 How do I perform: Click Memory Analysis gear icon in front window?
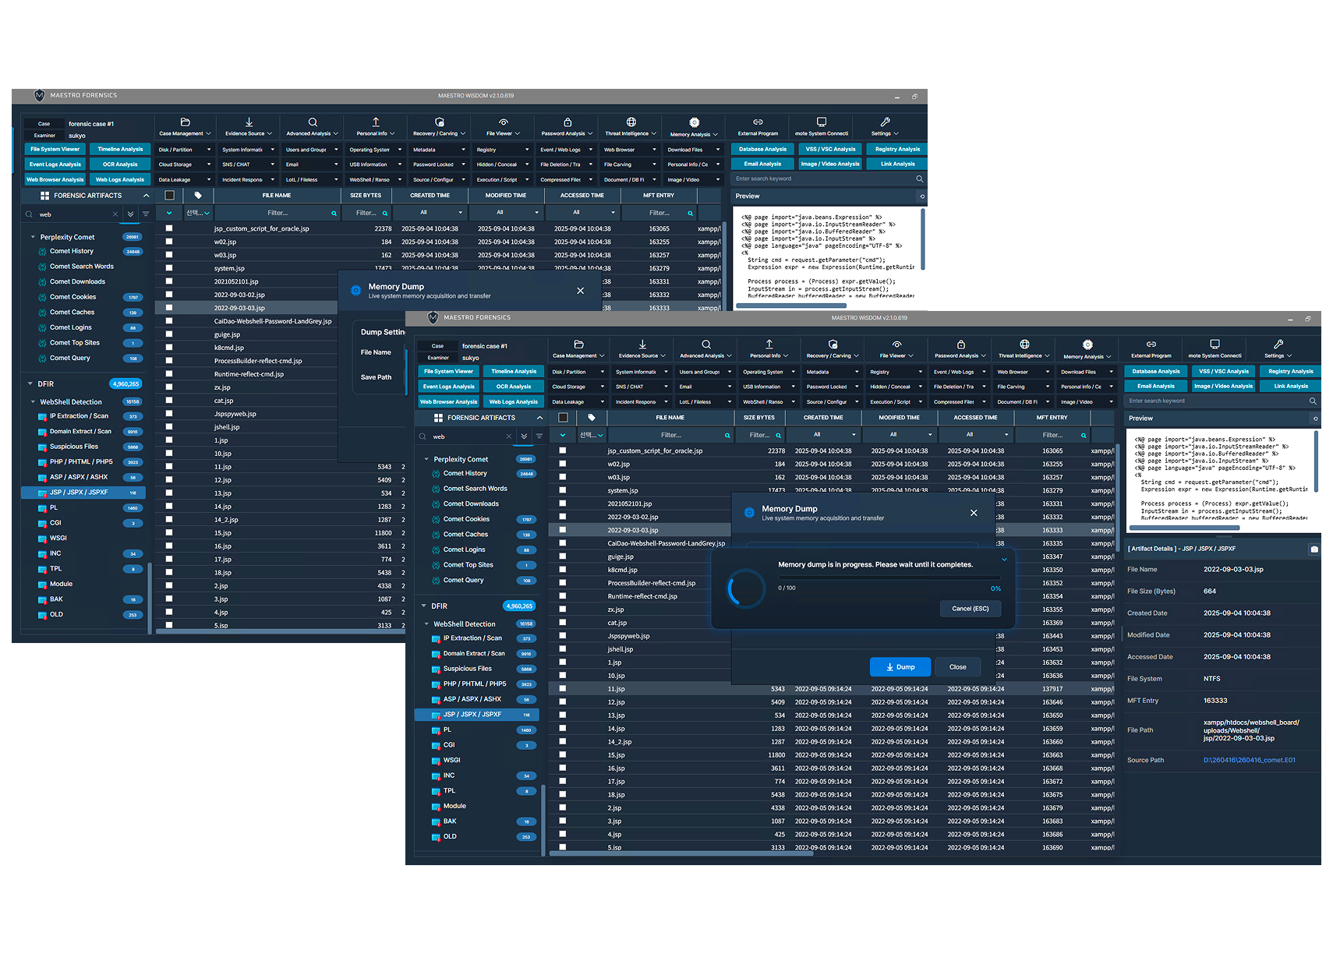1087,344
